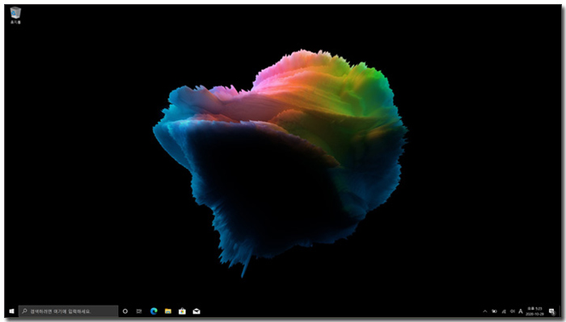Viewport: 566px width, 322px height.
Task: Open network settings from tray icon
Action: (504, 312)
